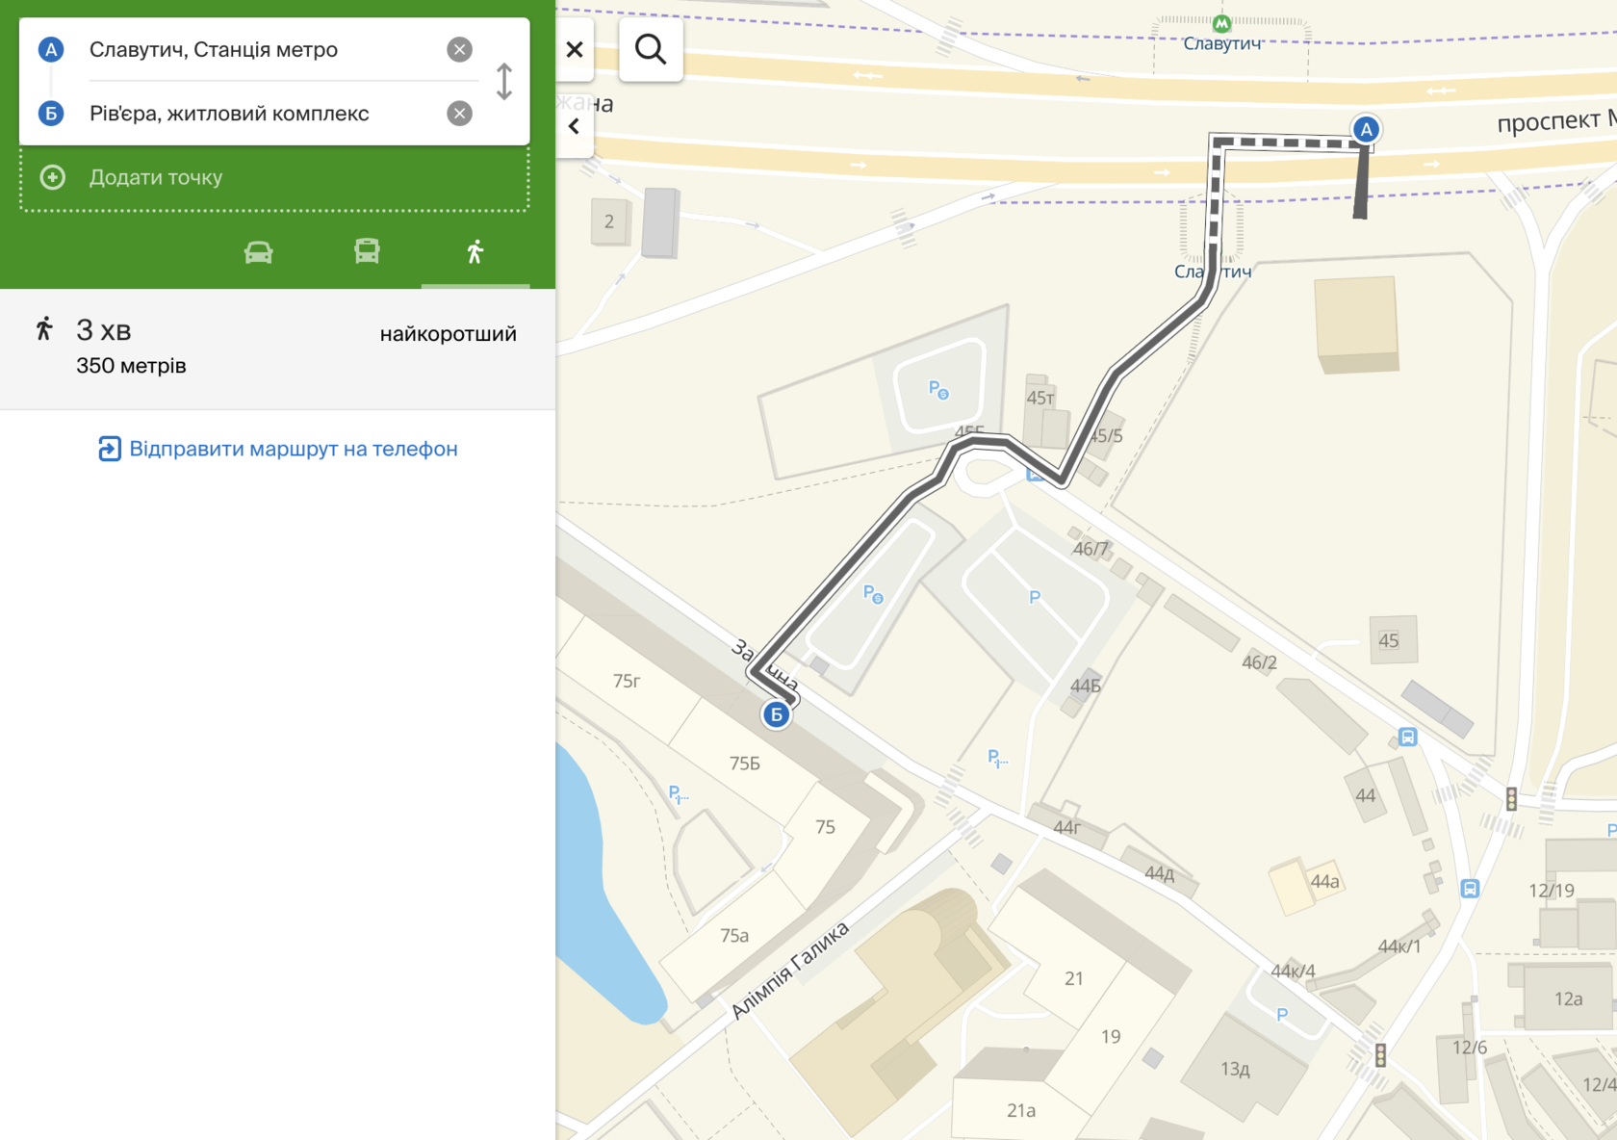Edit the Рів'єра, житловий комплекс input
The image size is (1617, 1140).
pyautogui.click(x=260, y=114)
